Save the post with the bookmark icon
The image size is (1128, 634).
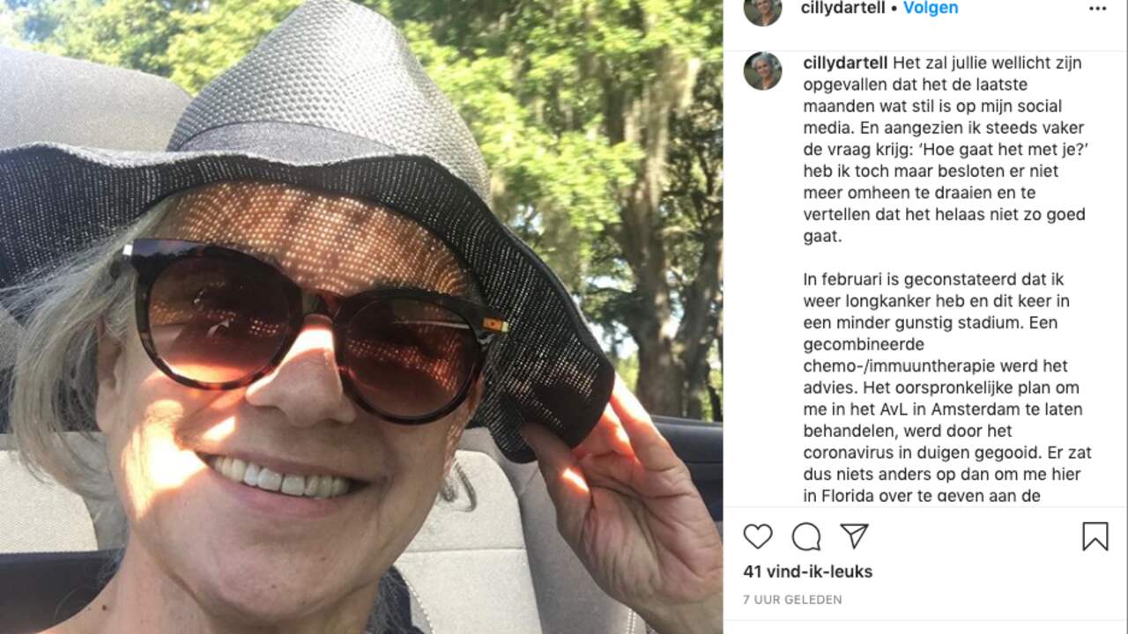1095,536
